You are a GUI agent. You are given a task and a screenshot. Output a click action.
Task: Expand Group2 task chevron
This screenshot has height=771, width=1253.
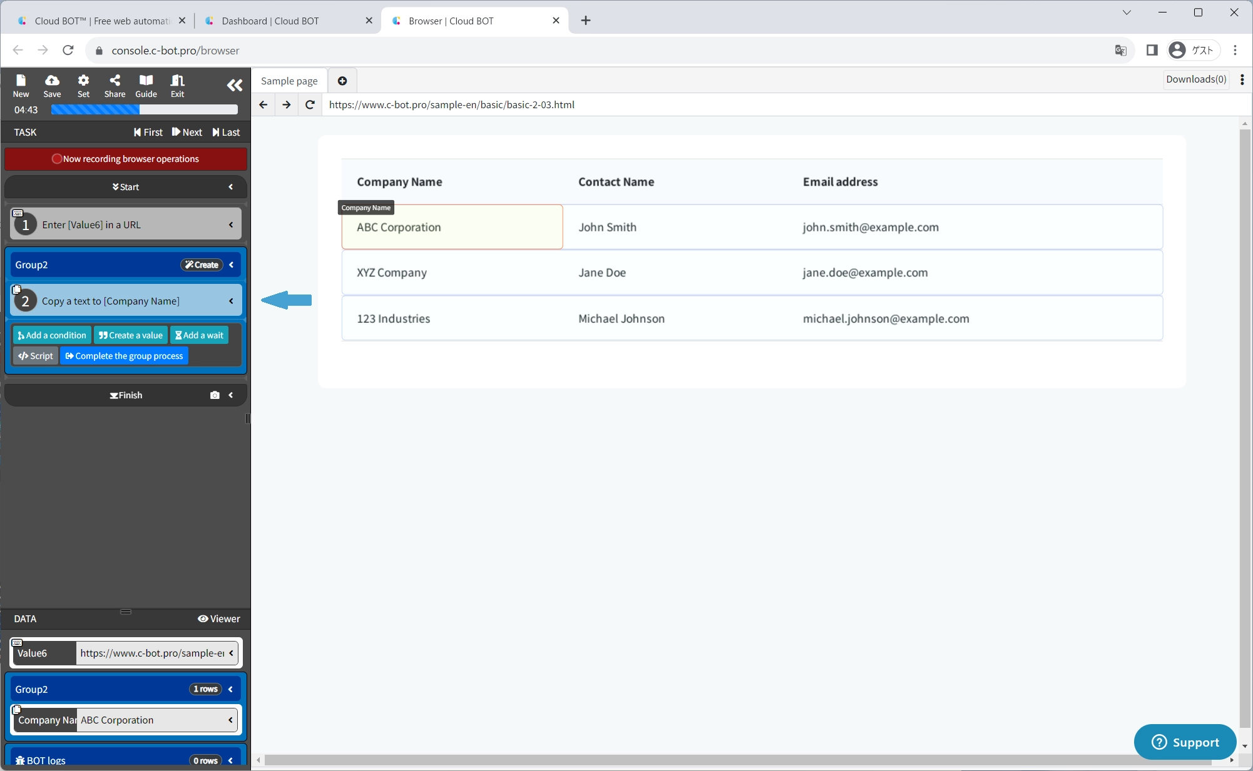232,265
